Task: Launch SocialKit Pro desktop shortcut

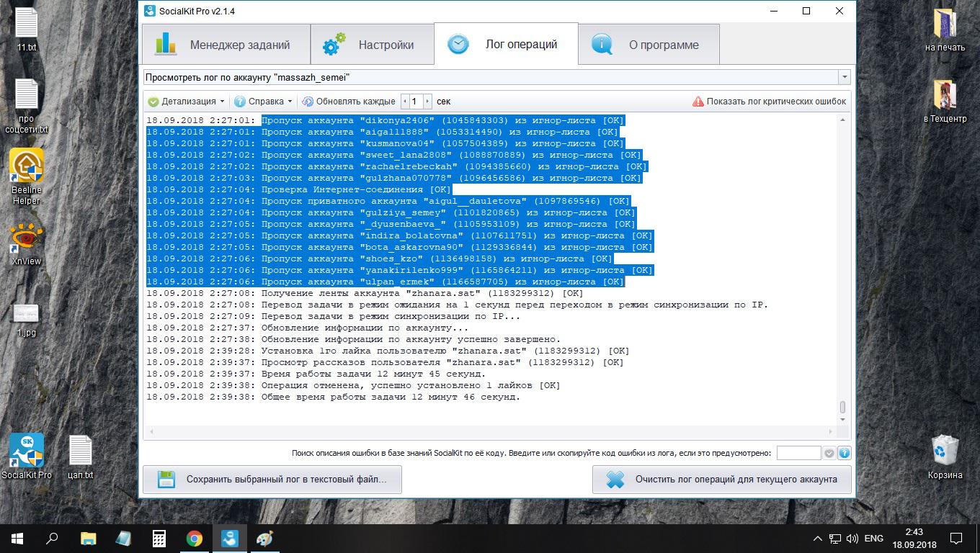Action: click(27, 456)
